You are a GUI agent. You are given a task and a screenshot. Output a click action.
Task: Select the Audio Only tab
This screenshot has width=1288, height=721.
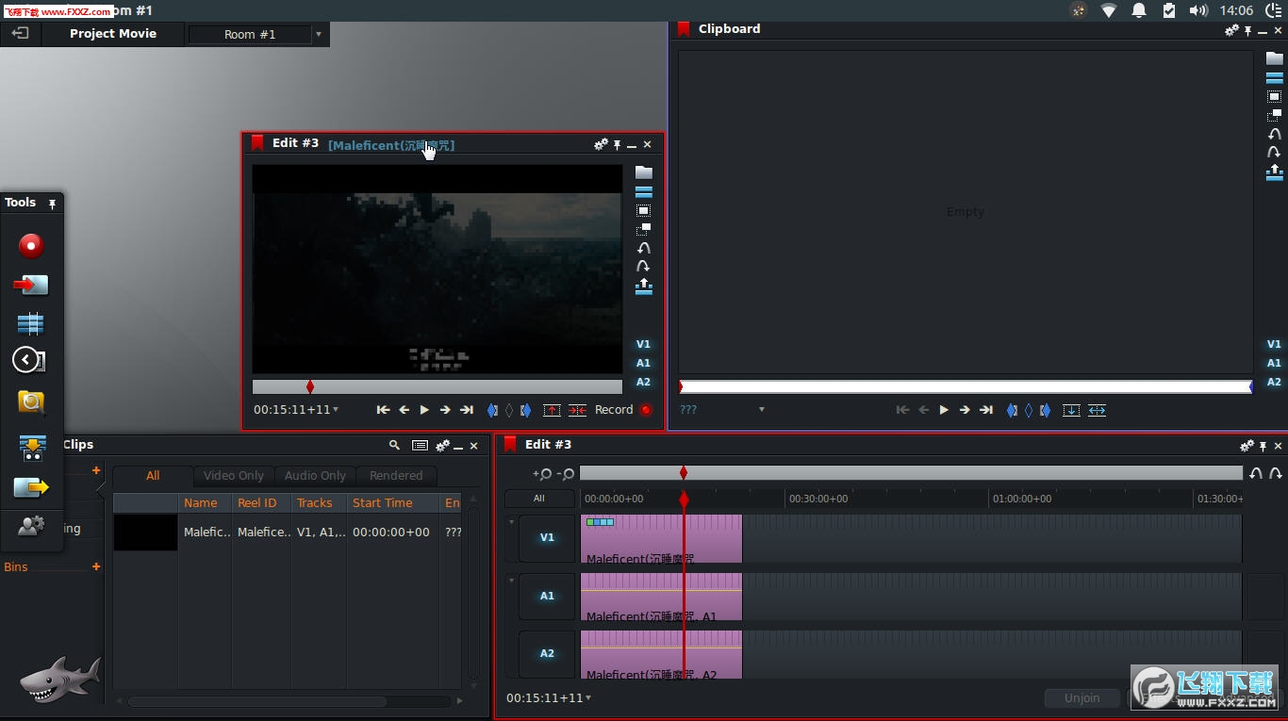[x=315, y=476]
